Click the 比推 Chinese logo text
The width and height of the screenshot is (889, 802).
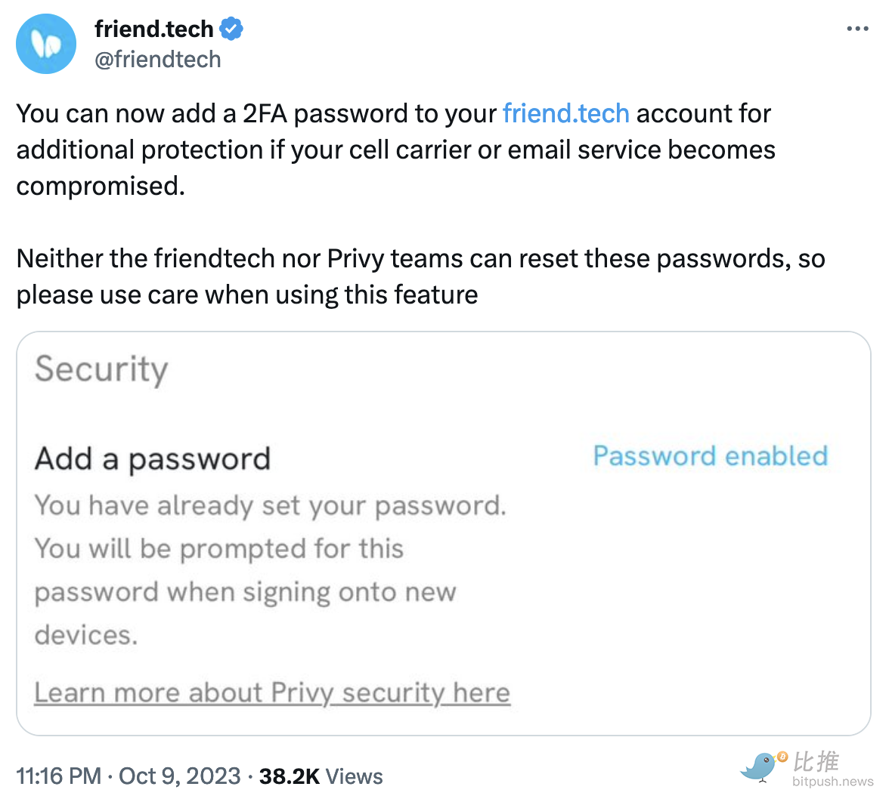815,761
